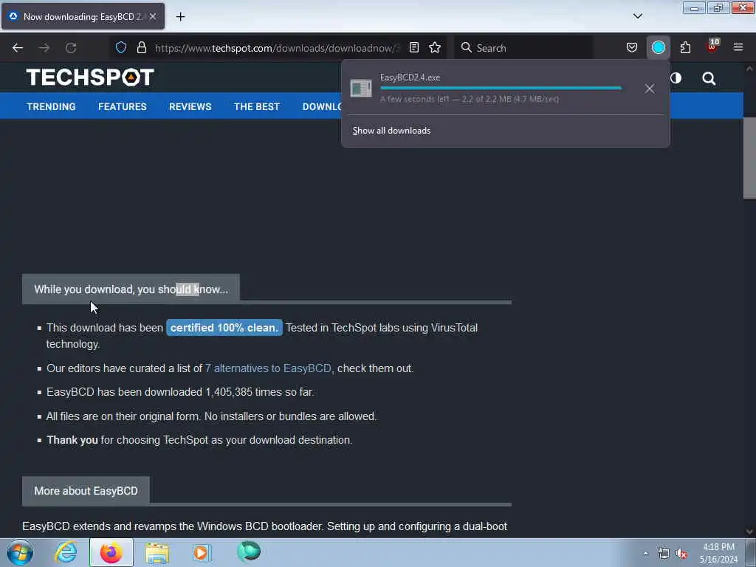Image resolution: width=756 pixels, height=567 pixels.
Task: Toggle reader view icon in address bar
Action: (x=413, y=47)
